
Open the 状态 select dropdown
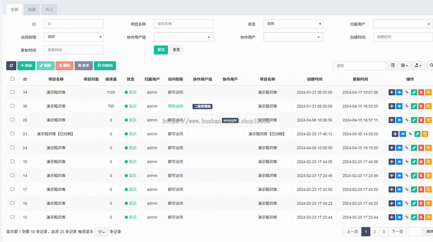point(293,24)
